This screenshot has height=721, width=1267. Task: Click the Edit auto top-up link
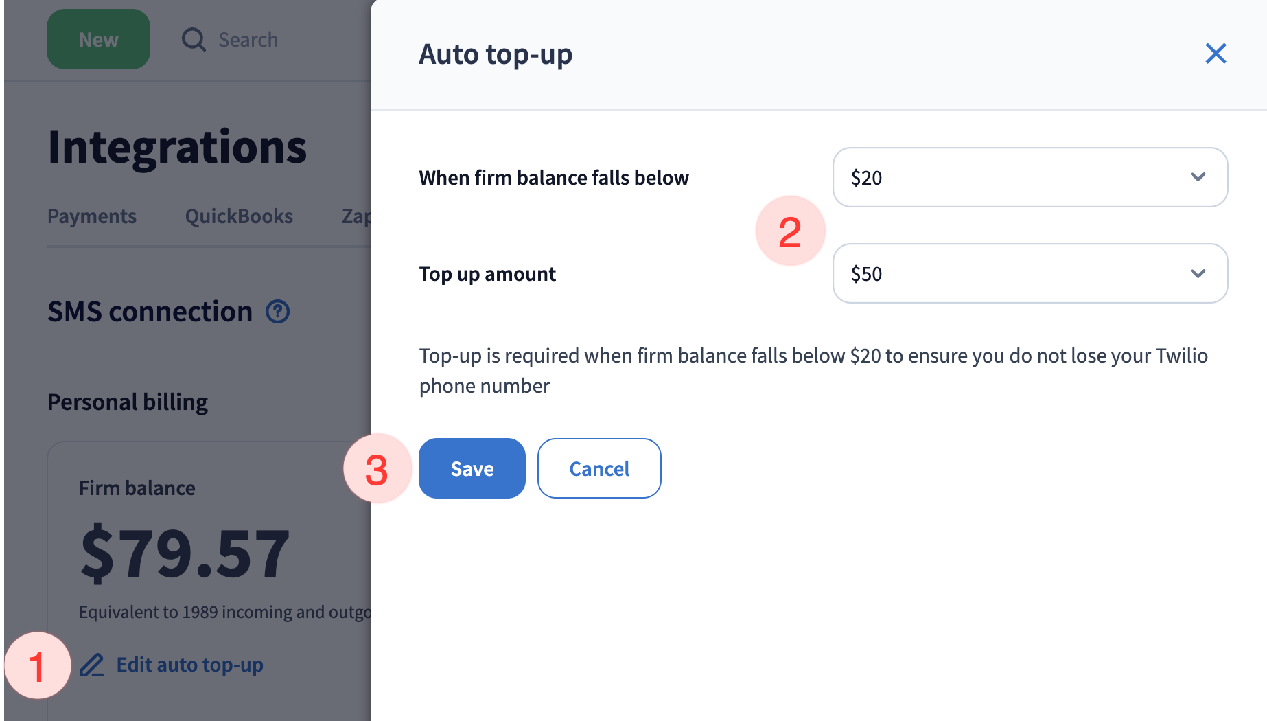(189, 665)
